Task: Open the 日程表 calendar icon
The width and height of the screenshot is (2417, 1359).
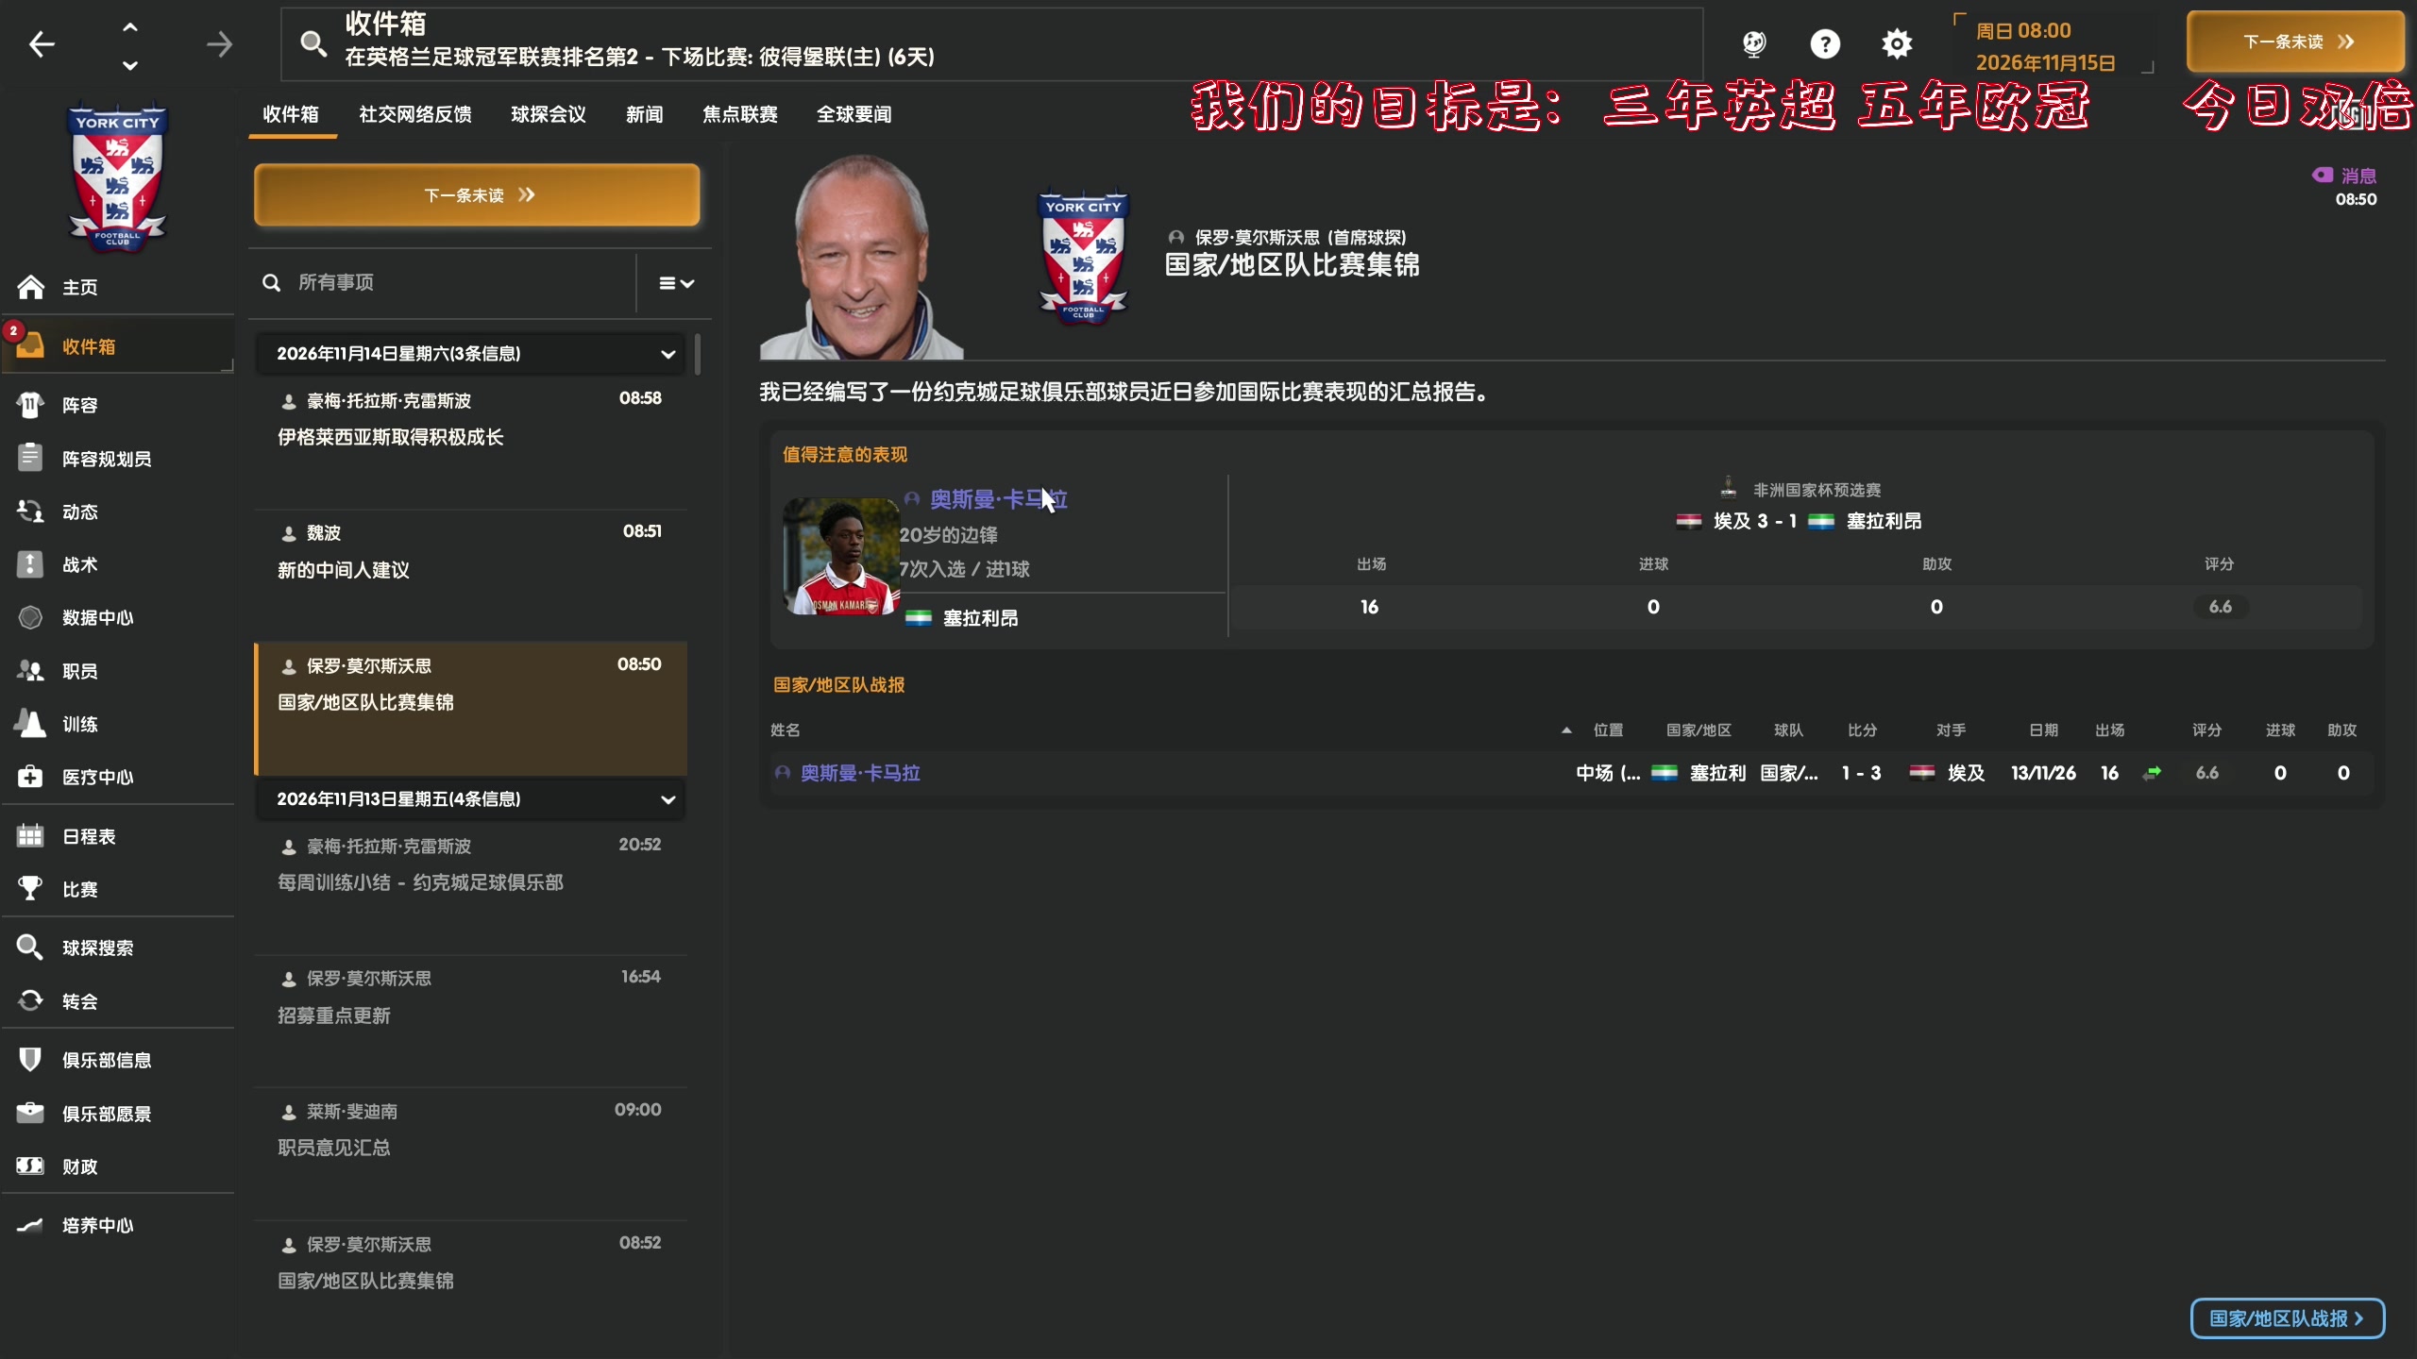Action: coord(89,835)
